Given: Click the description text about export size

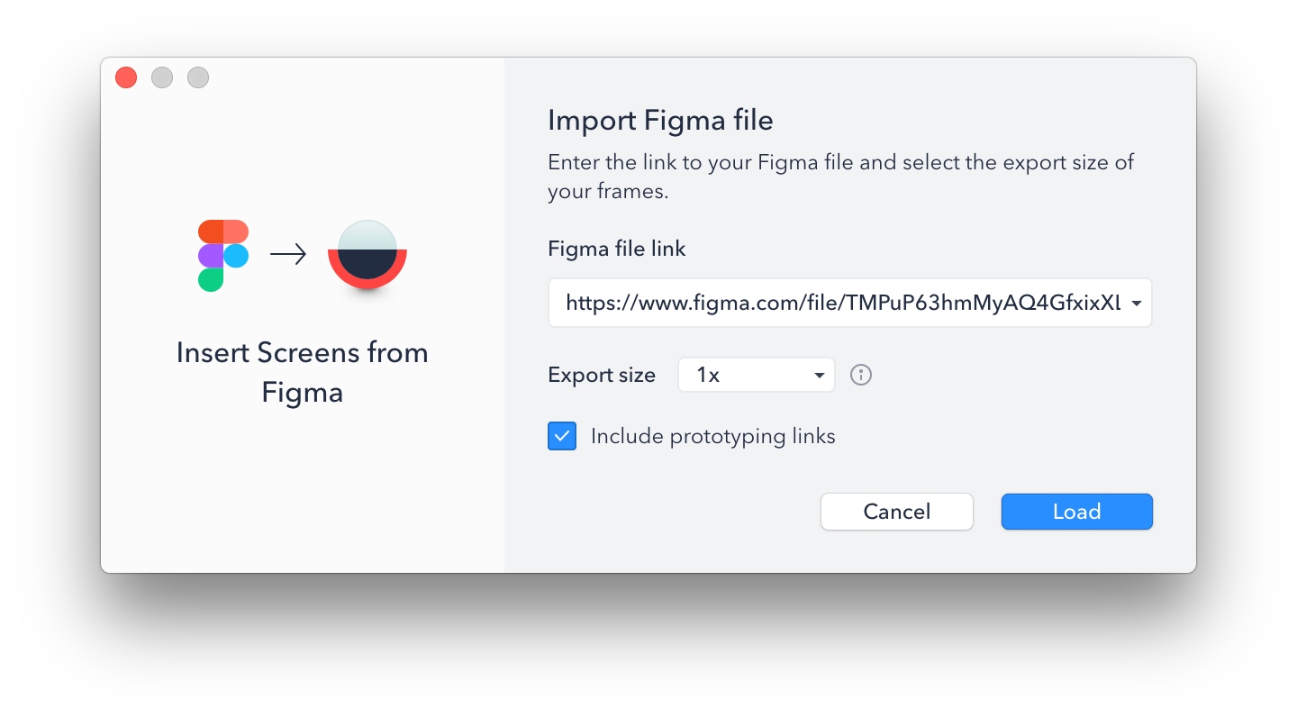Looking at the screenshot, I should pos(841,177).
